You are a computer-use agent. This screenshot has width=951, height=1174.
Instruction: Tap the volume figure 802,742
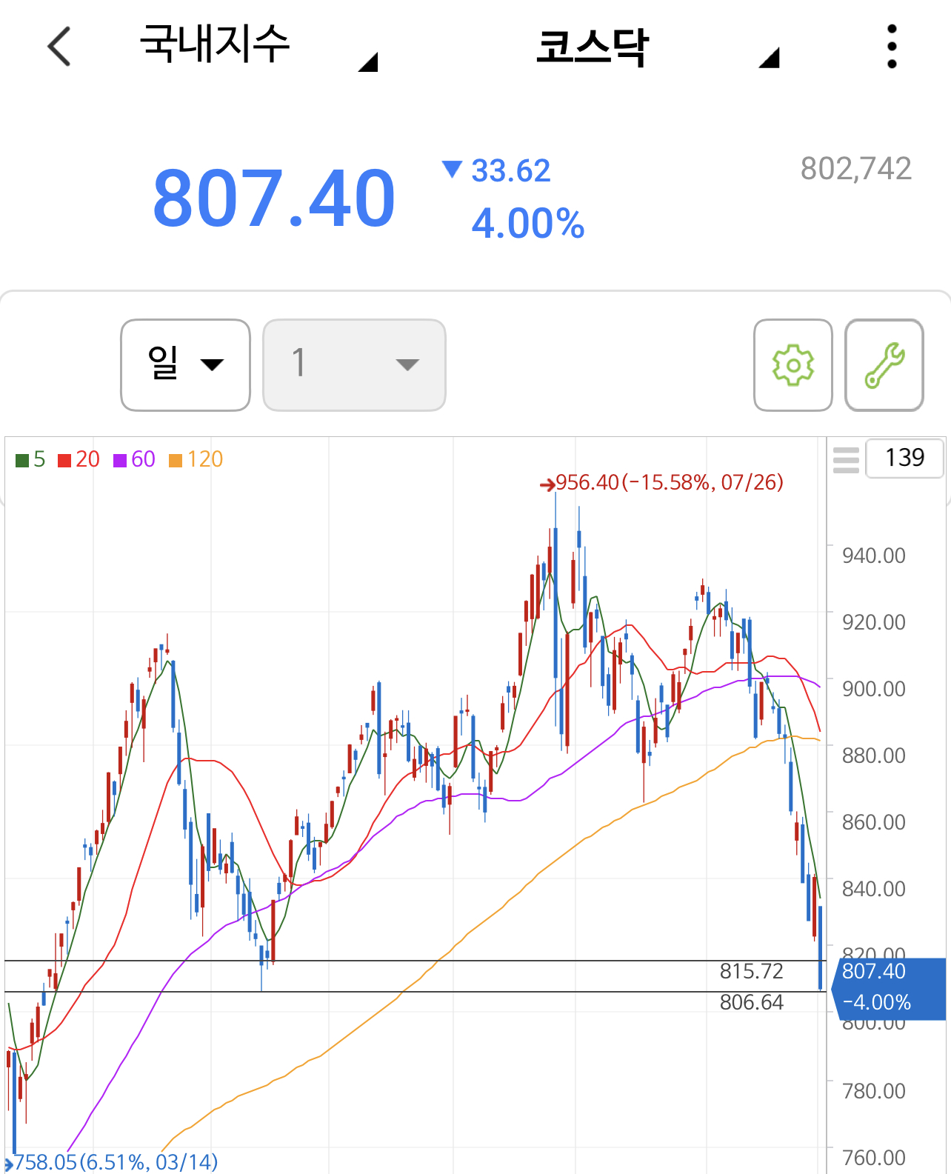pyautogui.click(x=855, y=169)
